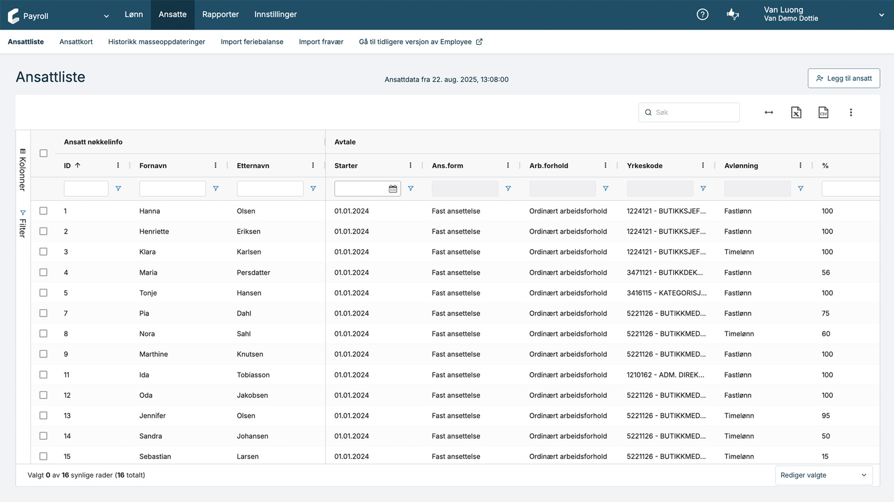Click the auto-fit column width arrows icon
The height and width of the screenshot is (502, 894).
click(x=768, y=112)
